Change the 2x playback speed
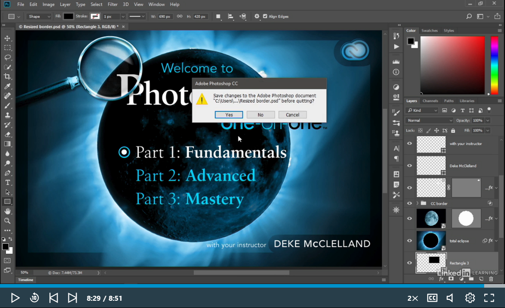 [413, 299]
